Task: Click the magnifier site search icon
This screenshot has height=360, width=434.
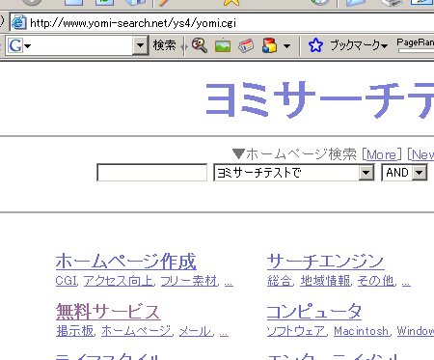Action: 200,45
